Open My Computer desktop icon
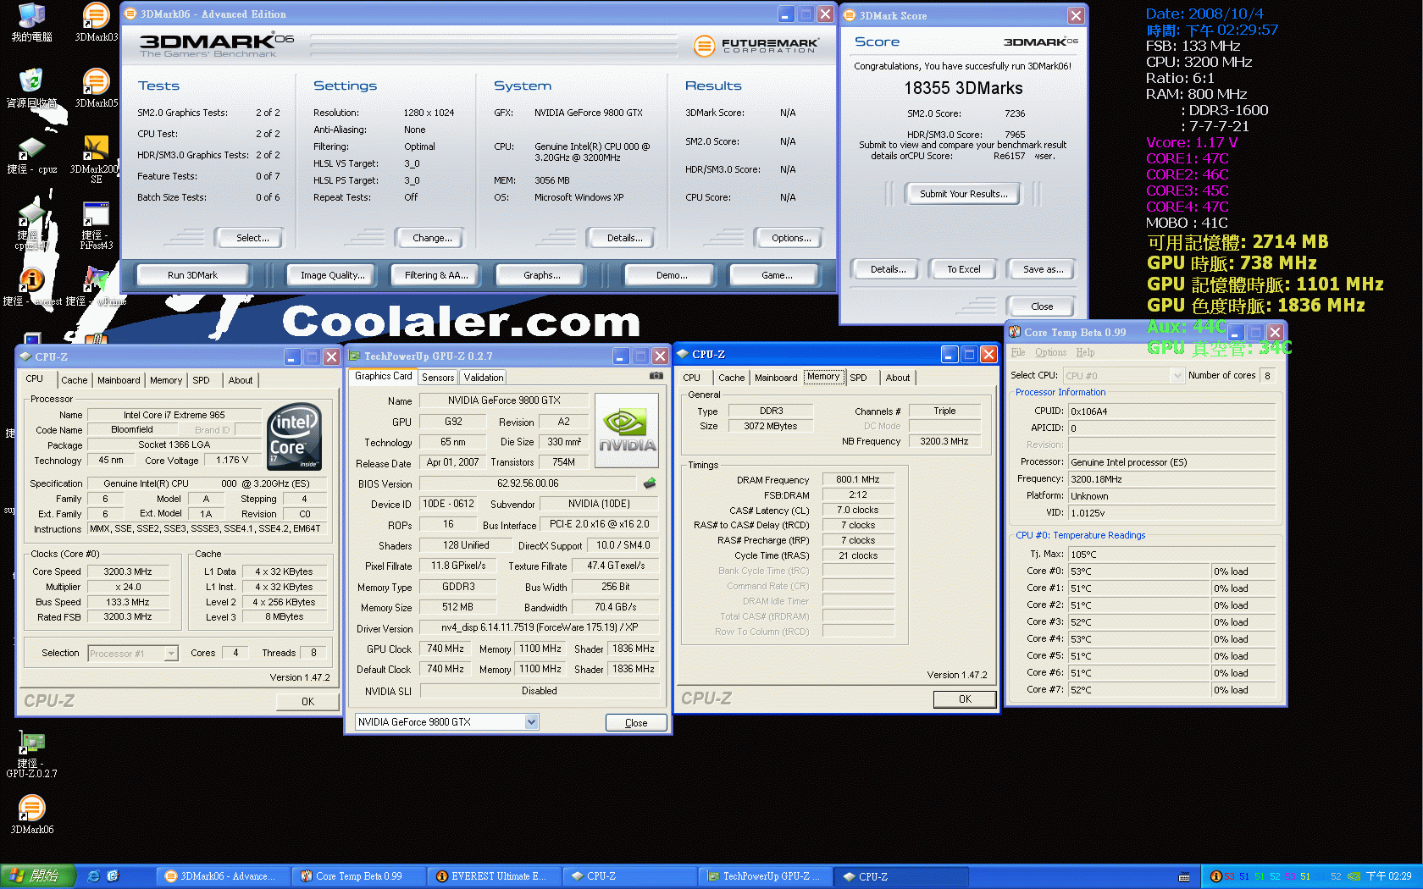The width and height of the screenshot is (1423, 889). point(31,22)
